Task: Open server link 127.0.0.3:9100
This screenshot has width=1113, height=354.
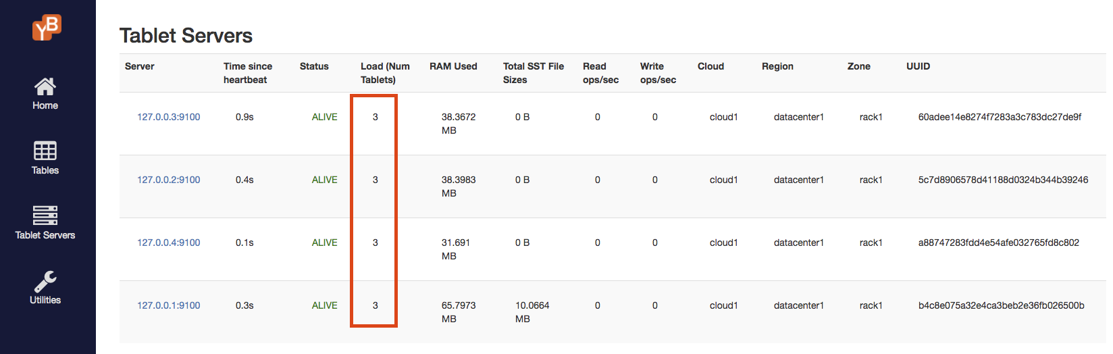Action: pos(169,117)
